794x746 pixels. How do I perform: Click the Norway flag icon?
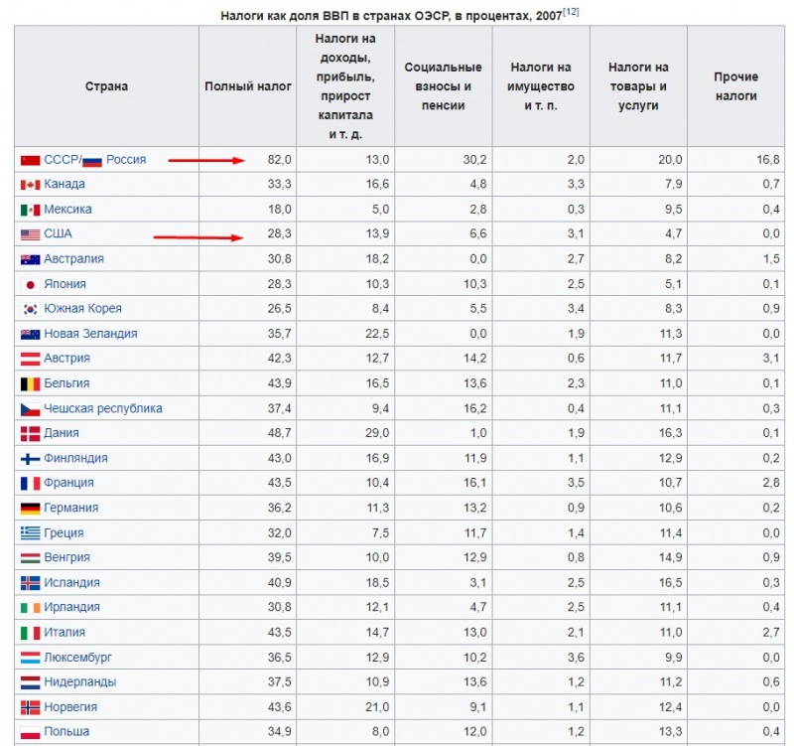[x=30, y=707]
